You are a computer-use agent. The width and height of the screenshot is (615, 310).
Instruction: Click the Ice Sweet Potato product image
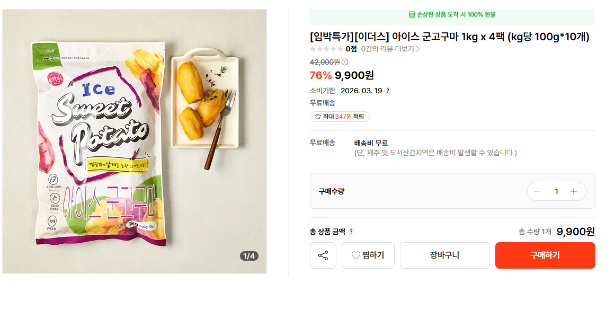135,141
